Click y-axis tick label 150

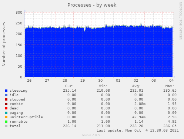[x=19, y=45]
